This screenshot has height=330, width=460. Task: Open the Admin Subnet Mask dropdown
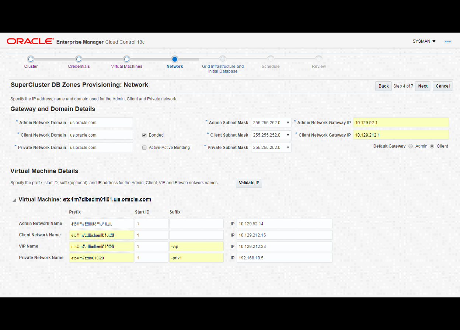(x=271, y=123)
